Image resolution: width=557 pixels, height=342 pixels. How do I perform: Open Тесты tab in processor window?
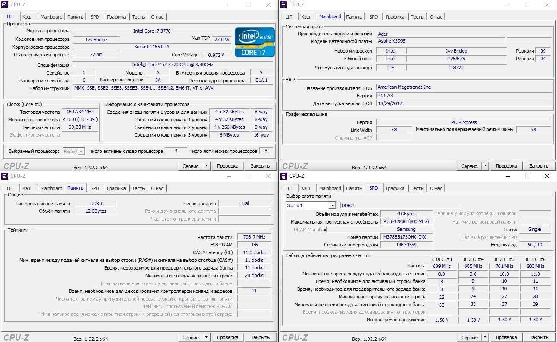click(138, 17)
